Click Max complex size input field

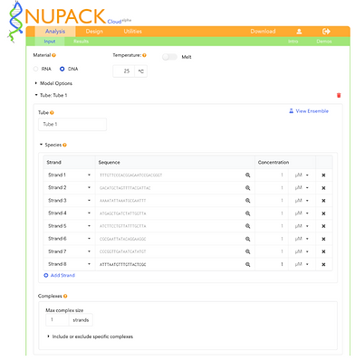pos(57,320)
